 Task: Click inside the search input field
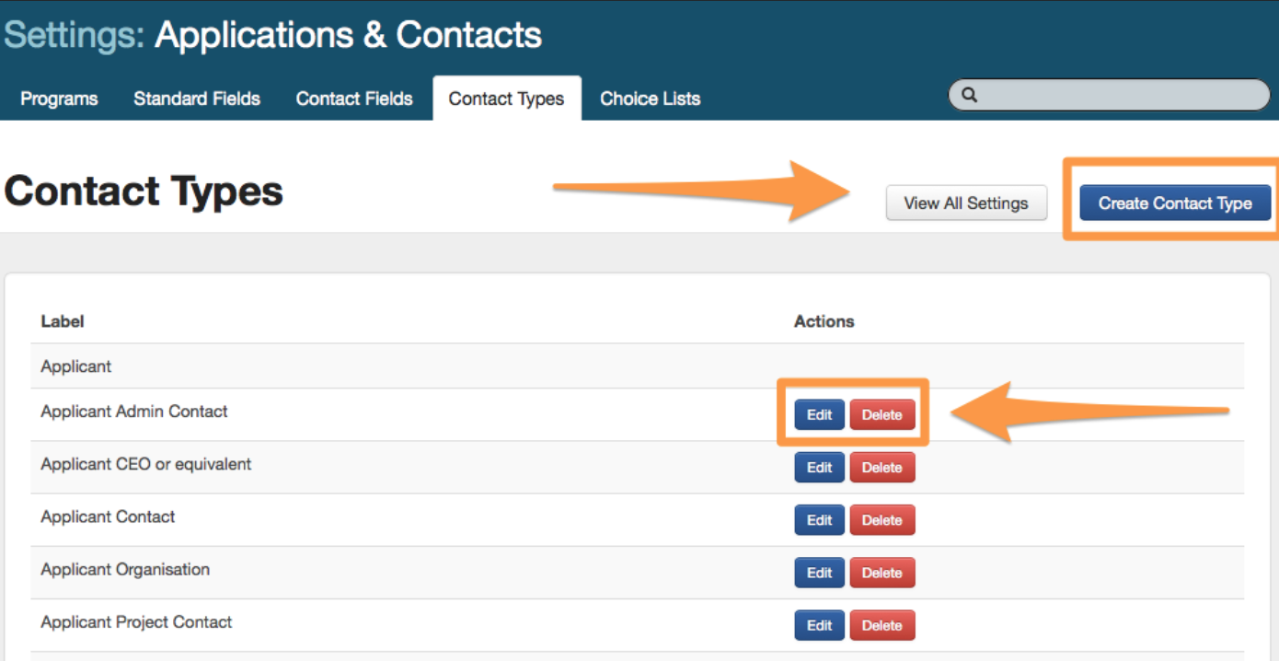[x=1118, y=95]
